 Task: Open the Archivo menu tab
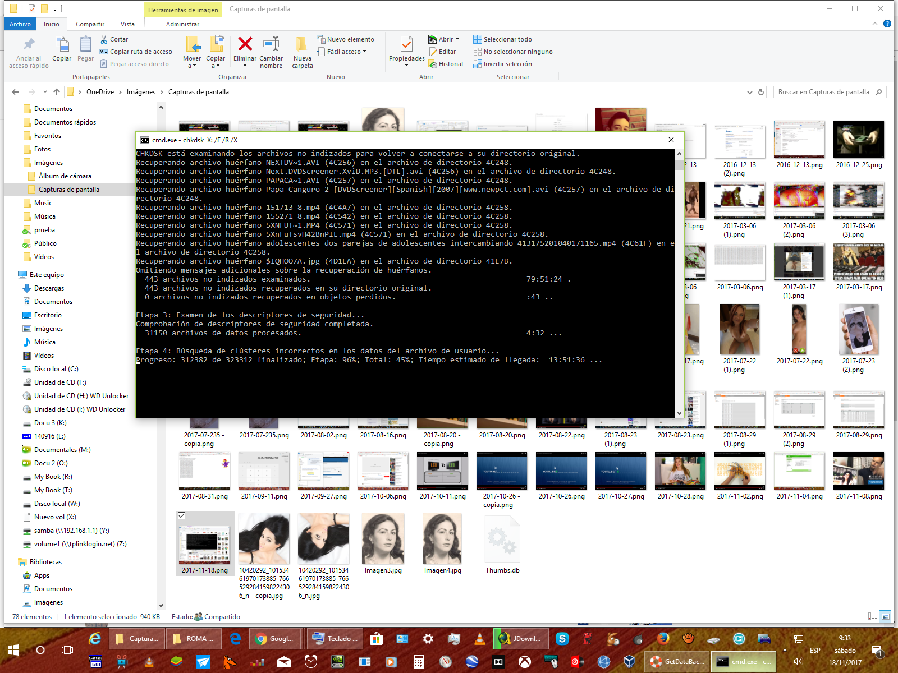(x=20, y=24)
